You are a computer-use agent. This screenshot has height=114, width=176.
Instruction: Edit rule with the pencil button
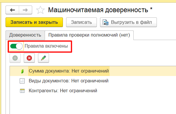point(43,58)
